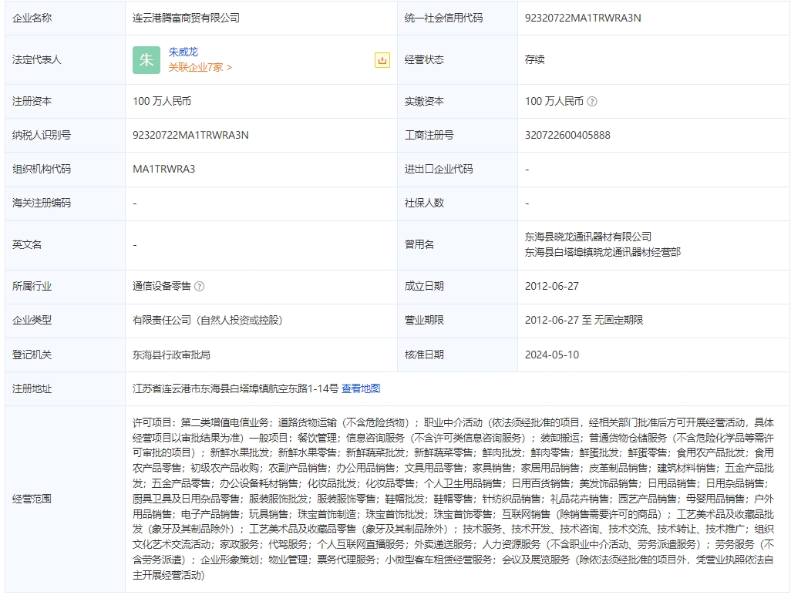Click the yellow equity chart icon beside 朱威龙
The width and height of the screenshot is (791, 595).
(382, 60)
